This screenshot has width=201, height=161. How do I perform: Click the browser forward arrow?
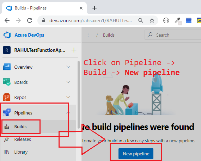click(18, 20)
